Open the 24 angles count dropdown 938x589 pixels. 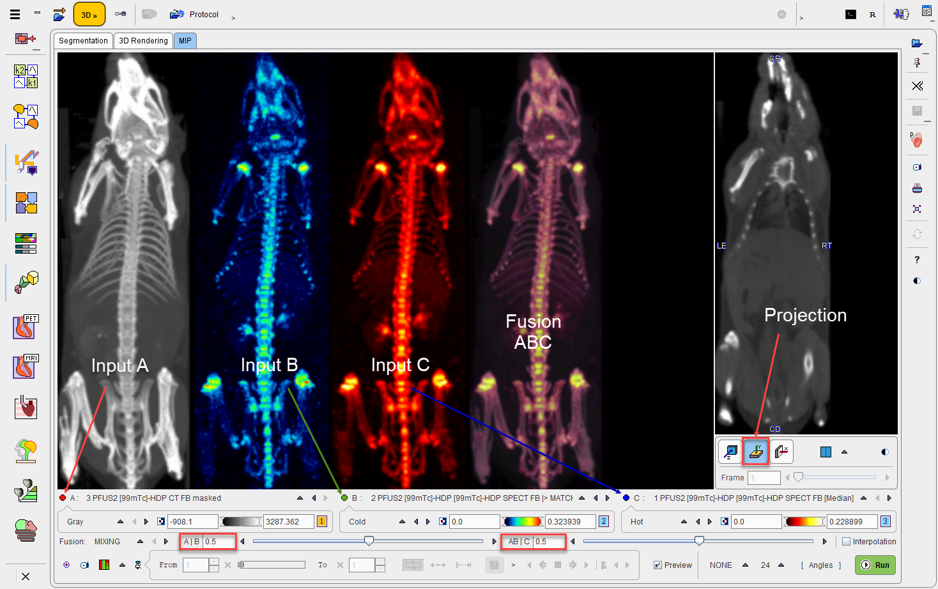click(x=781, y=565)
